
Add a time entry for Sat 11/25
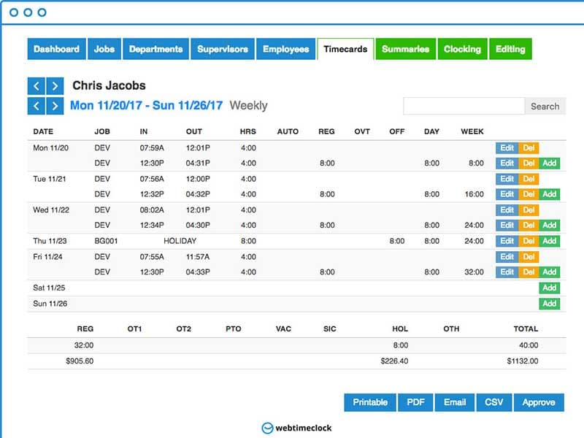tap(550, 288)
